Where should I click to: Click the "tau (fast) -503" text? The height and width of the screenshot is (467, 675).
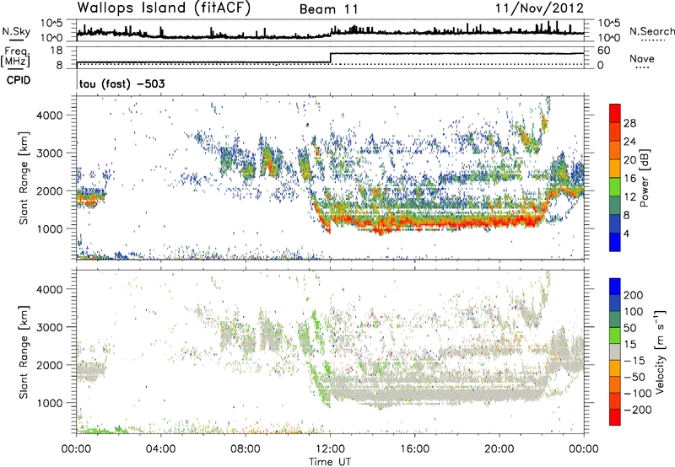(x=121, y=83)
